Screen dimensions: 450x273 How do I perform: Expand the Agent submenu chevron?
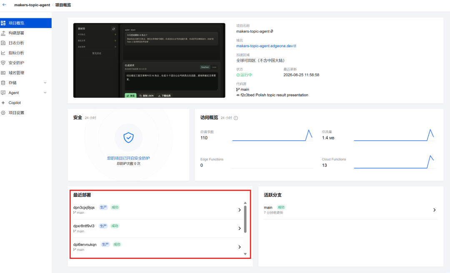pos(45,93)
